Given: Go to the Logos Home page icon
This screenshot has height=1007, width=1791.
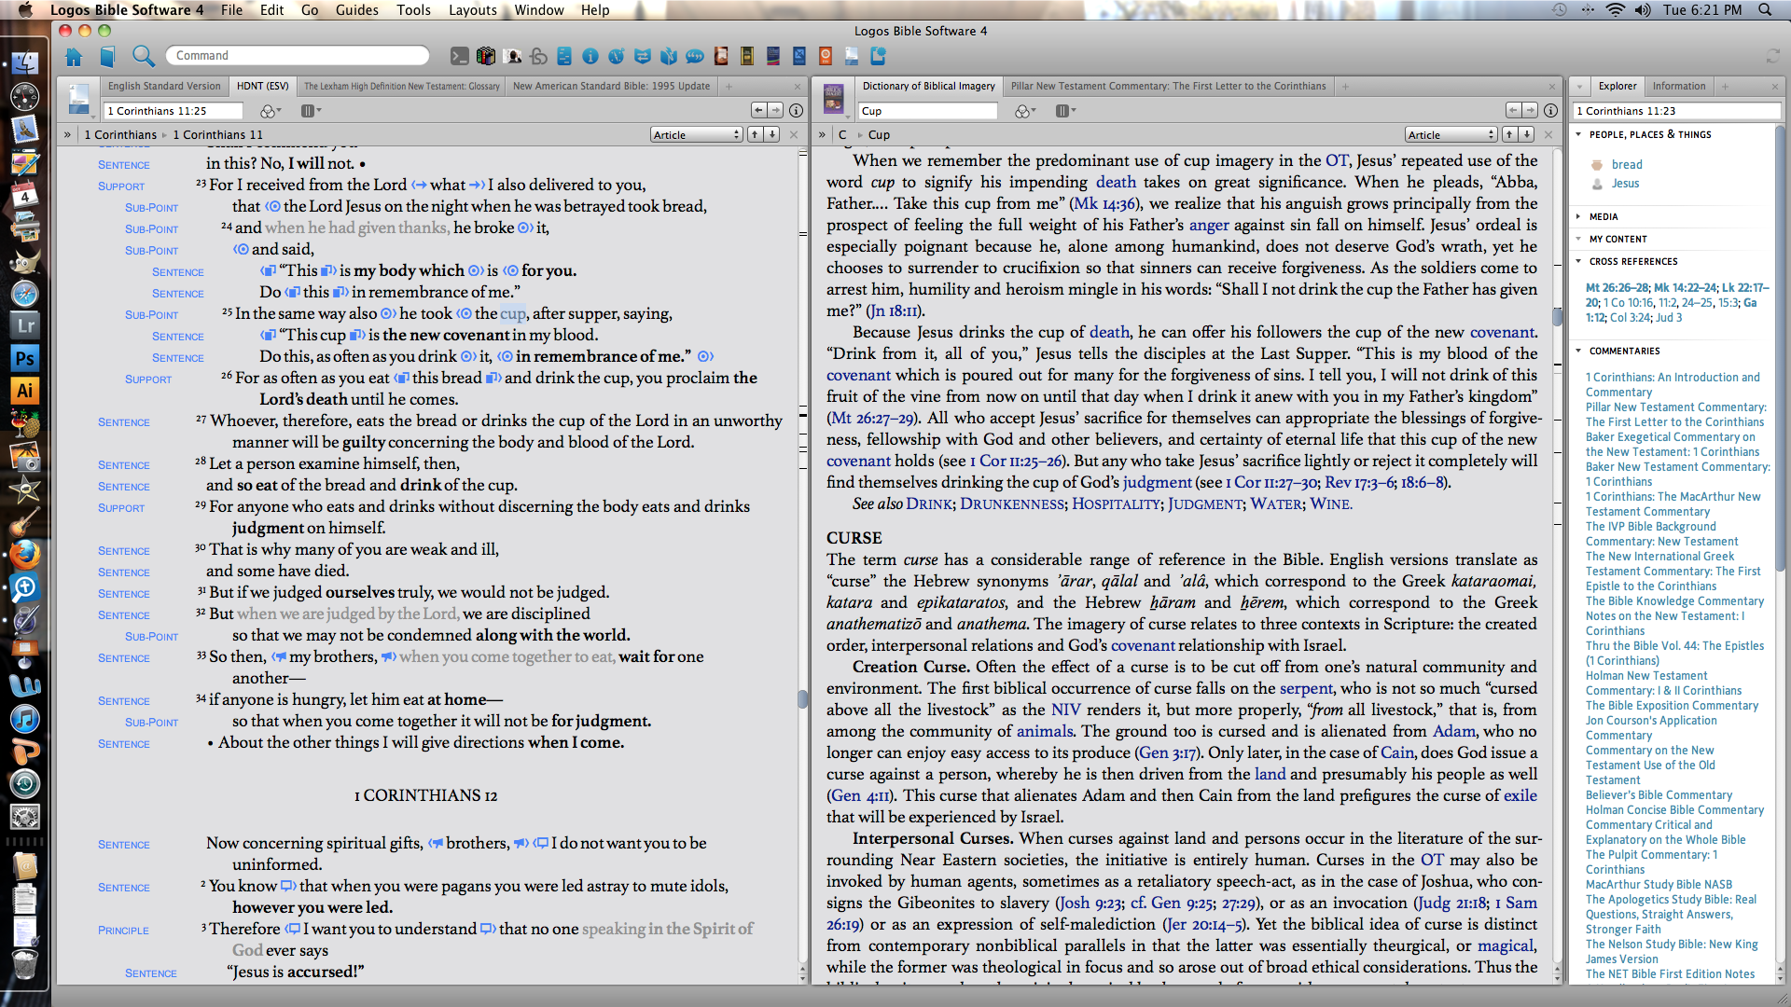Looking at the screenshot, I should [74, 57].
